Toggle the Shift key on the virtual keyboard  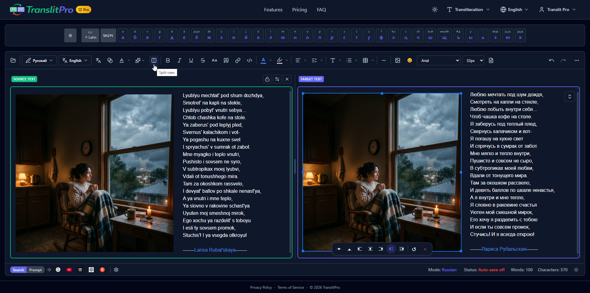coord(108,36)
